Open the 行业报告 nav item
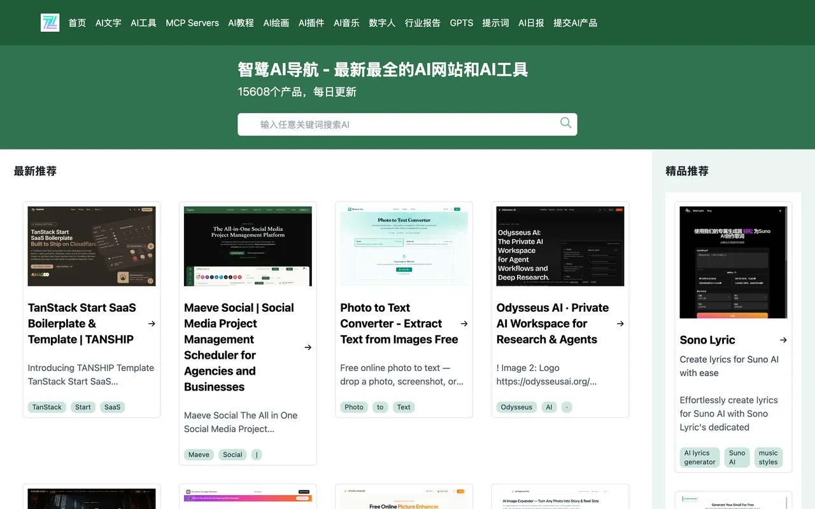 click(423, 23)
